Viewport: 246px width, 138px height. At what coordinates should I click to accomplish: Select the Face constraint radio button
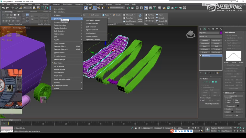[x=226, y=103]
